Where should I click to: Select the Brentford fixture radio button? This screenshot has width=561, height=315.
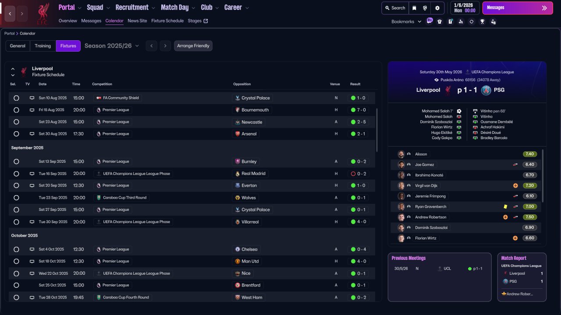coord(16,285)
